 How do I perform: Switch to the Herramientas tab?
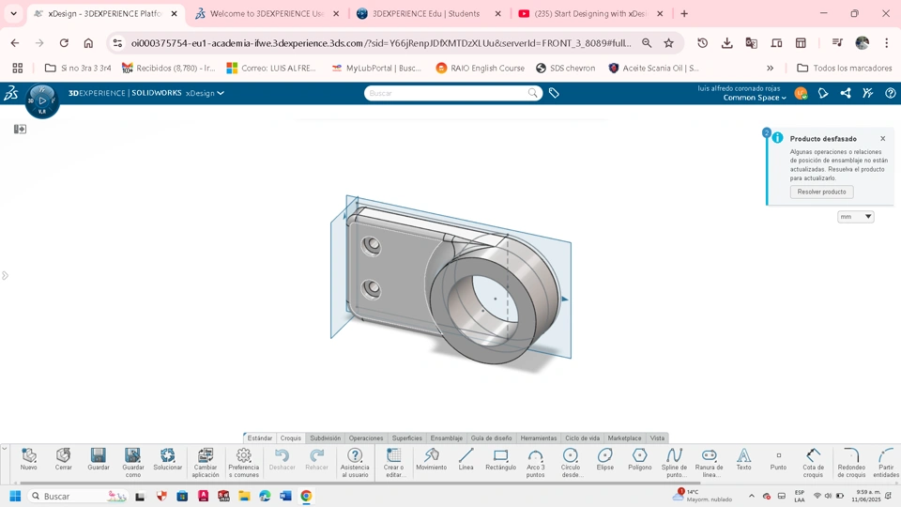click(x=539, y=438)
